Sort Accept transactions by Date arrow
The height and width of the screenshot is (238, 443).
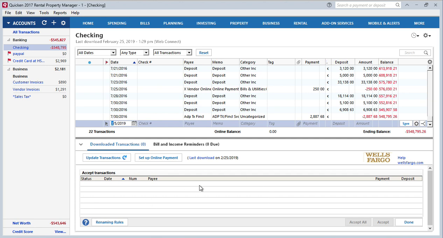click(123, 179)
